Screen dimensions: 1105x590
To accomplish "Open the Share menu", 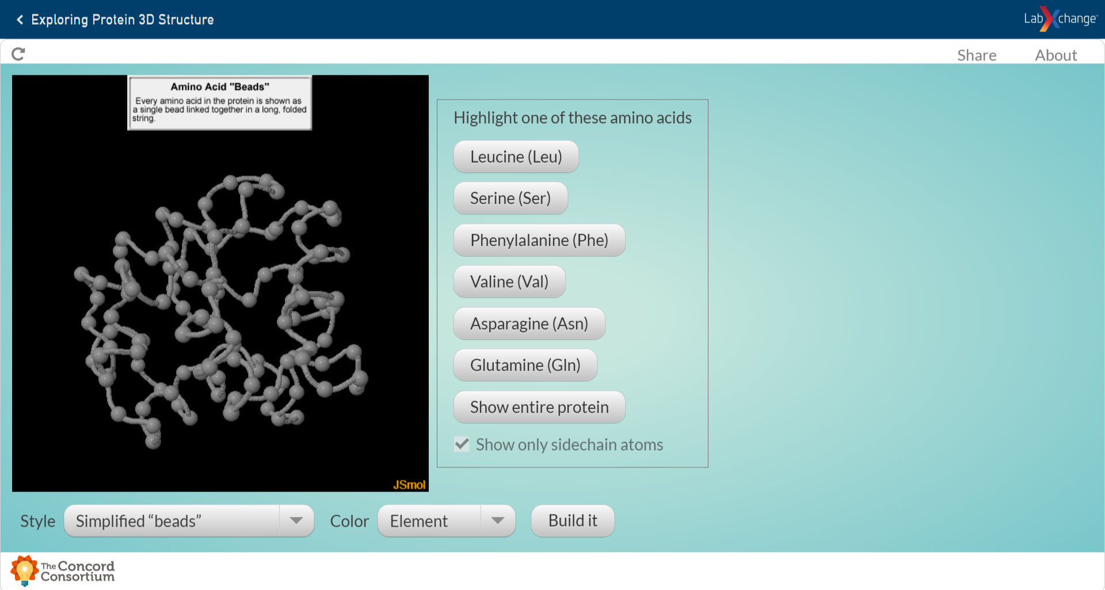I will pos(976,55).
